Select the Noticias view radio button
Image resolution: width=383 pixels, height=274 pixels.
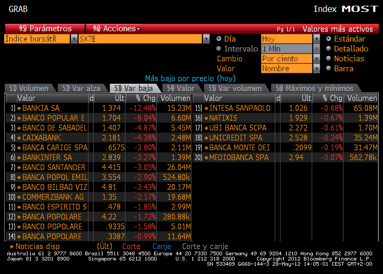pos(328,58)
